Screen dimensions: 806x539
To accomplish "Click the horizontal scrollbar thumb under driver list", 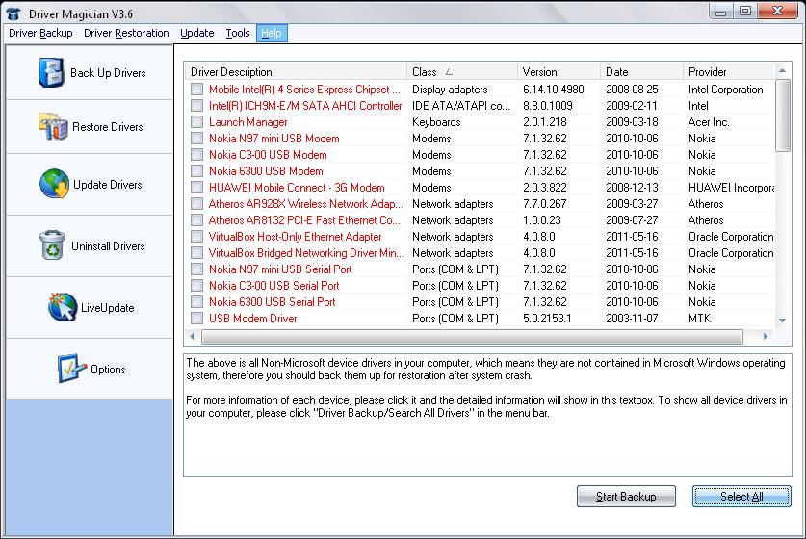I will [x=473, y=337].
